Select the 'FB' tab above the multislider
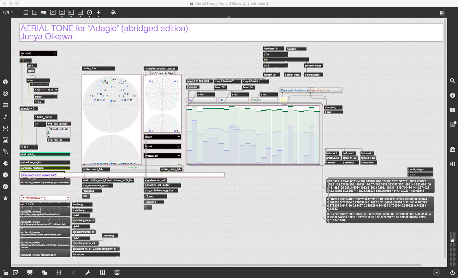The width and height of the screenshot is (458, 278). (233, 100)
